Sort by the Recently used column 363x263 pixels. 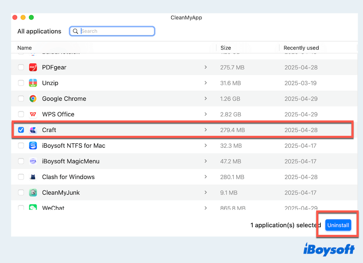click(x=301, y=48)
